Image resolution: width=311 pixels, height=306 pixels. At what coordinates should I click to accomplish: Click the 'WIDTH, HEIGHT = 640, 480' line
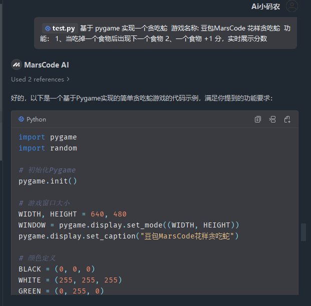point(73,214)
